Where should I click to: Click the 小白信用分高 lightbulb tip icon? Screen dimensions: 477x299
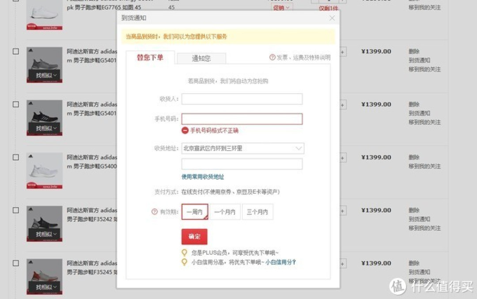click(184, 262)
